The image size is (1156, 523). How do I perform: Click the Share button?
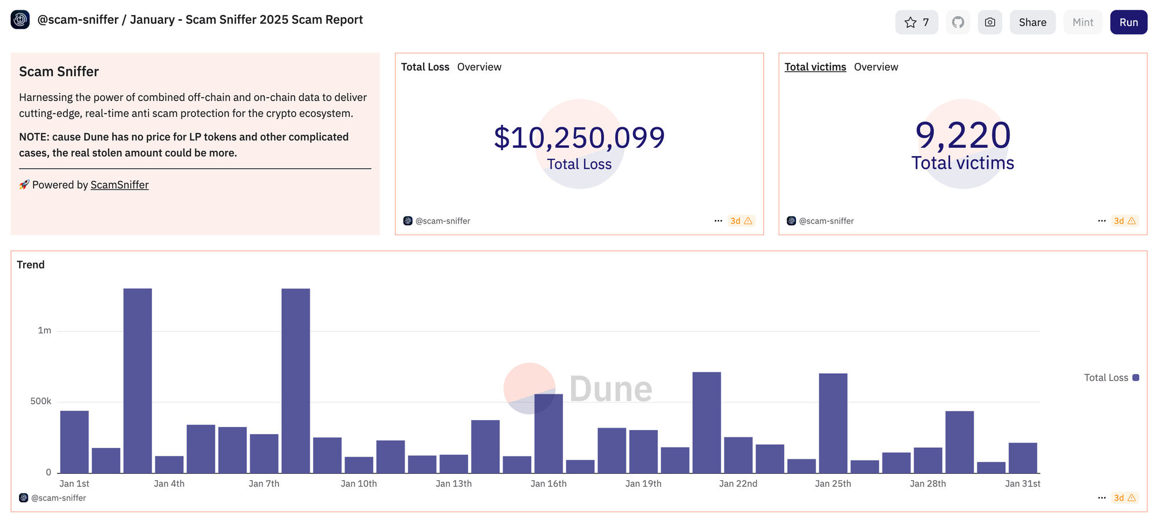(x=1032, y=23)
